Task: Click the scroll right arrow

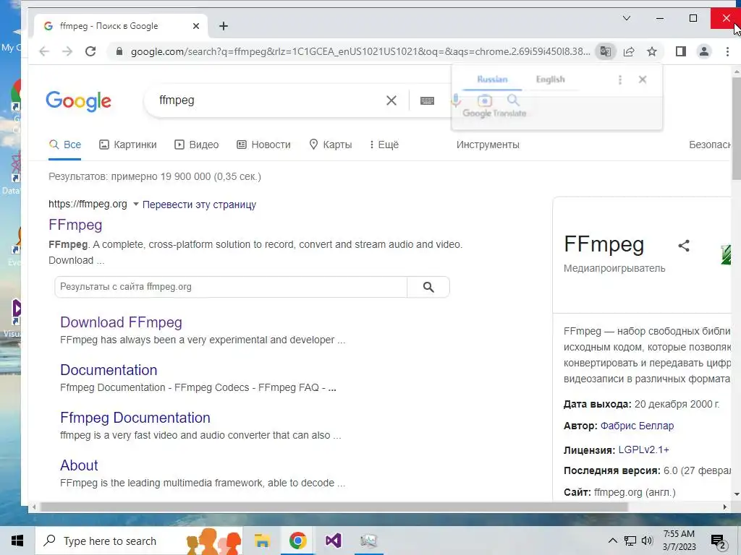Action: point(725,507)
